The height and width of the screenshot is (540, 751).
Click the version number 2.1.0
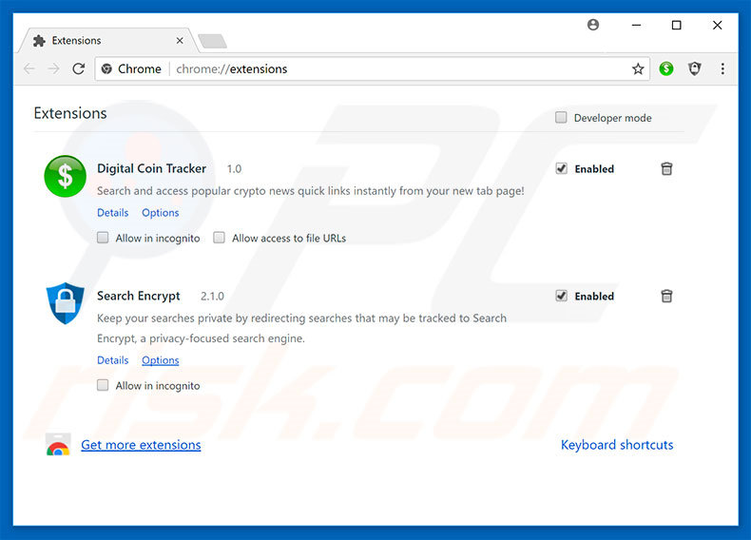212,297
